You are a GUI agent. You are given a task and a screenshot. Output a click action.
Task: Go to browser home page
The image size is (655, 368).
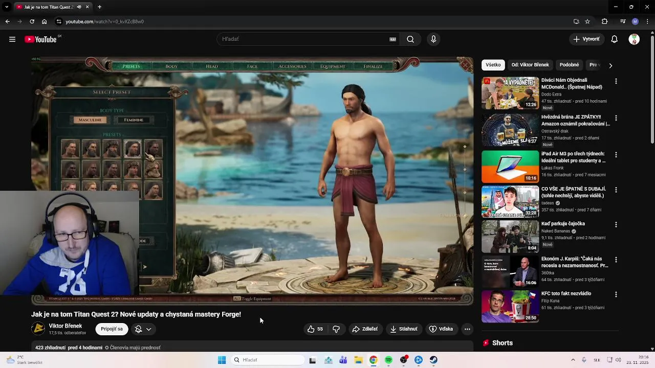(x=45, y=21)
